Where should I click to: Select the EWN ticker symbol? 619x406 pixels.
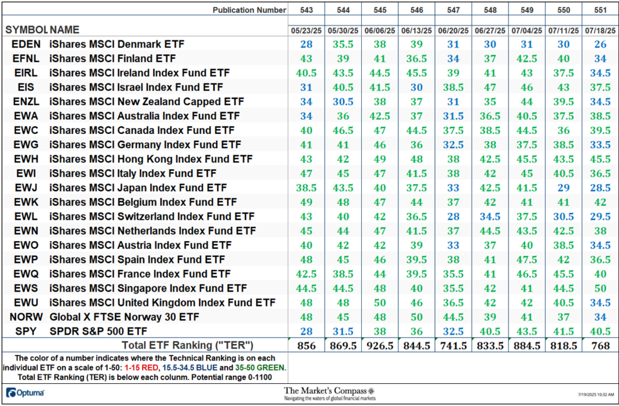tap(26, 231)
